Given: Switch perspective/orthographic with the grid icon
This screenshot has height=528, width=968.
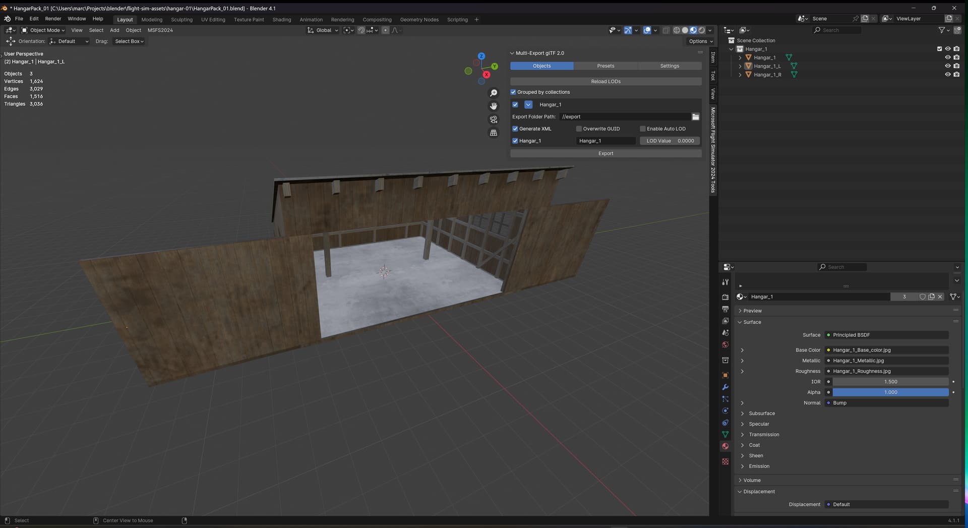Looking at the screenshot, I should coord(494,133).
